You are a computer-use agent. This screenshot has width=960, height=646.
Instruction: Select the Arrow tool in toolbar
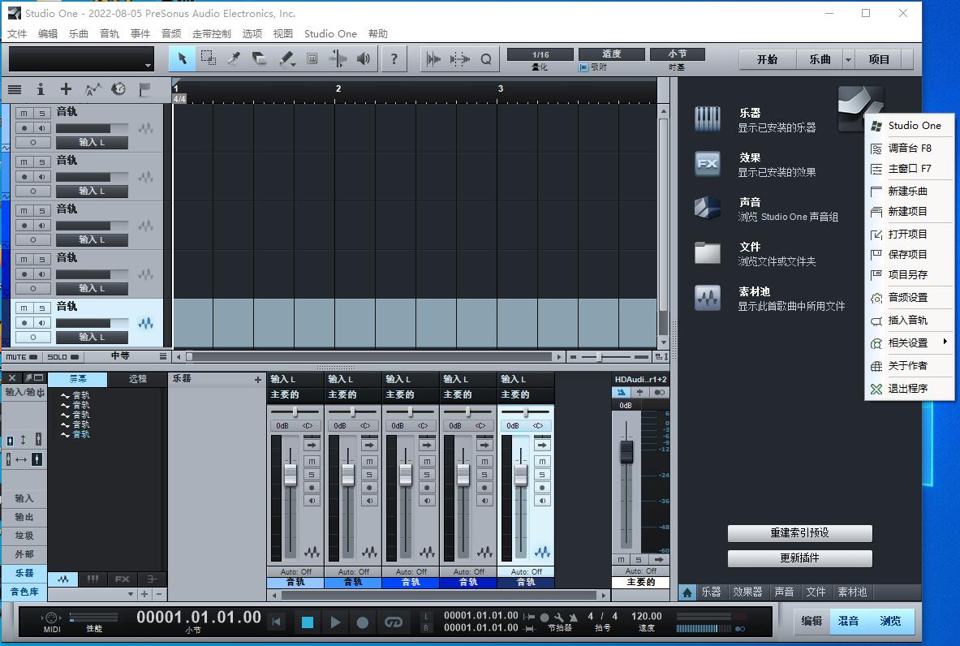pyautogui.click(x=182, y=58)
